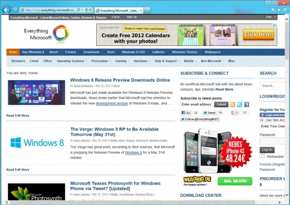Click Sign Up link in top bar

click(131, 17)
